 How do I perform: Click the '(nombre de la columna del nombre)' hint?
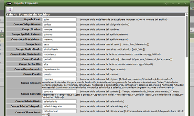[100, 29]
